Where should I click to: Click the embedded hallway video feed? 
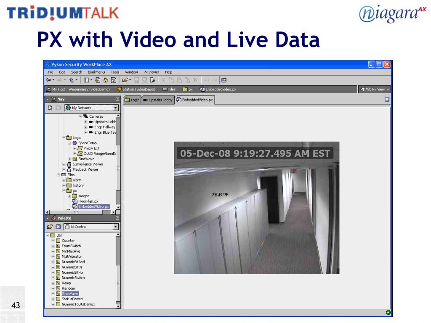point(256,208)
